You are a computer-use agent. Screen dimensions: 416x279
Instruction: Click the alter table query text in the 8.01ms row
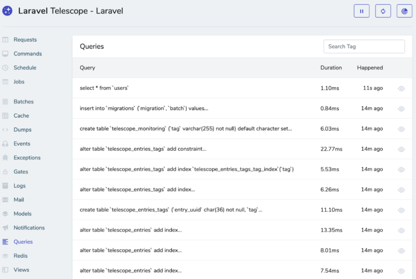(130, 250)
